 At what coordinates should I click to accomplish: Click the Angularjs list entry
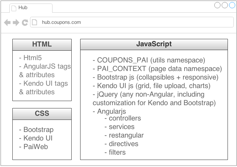(x=109, y=112)
